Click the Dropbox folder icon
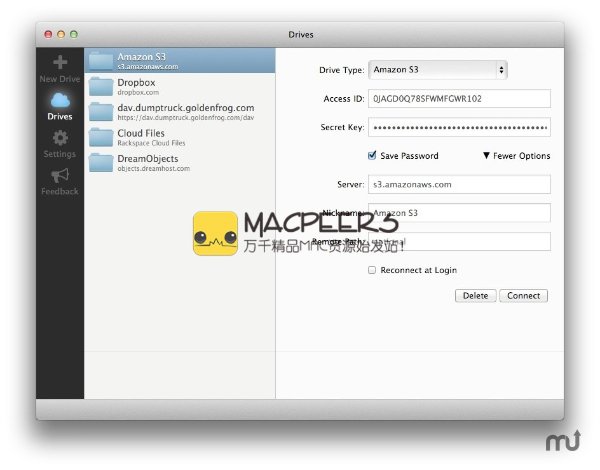This screenshot has width=600, height=470. (x=101, y=86)
